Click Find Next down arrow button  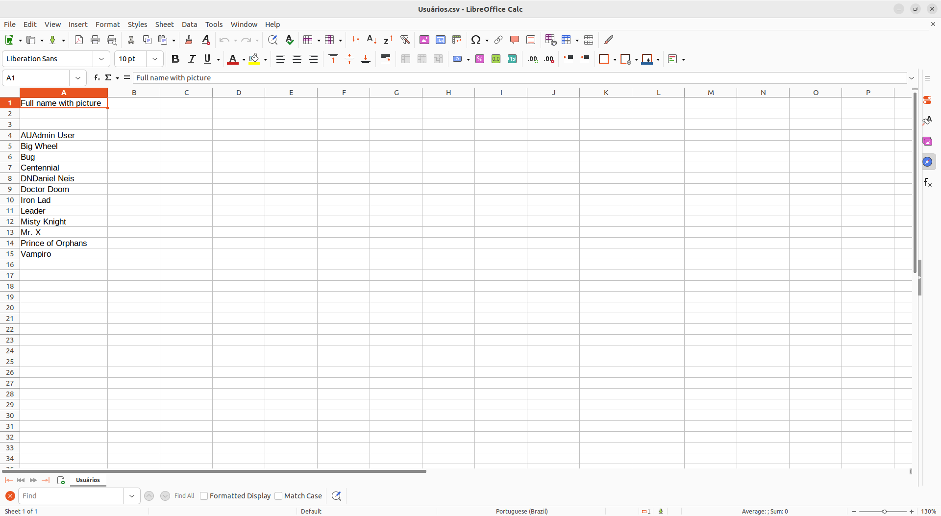tap(165, 496)
